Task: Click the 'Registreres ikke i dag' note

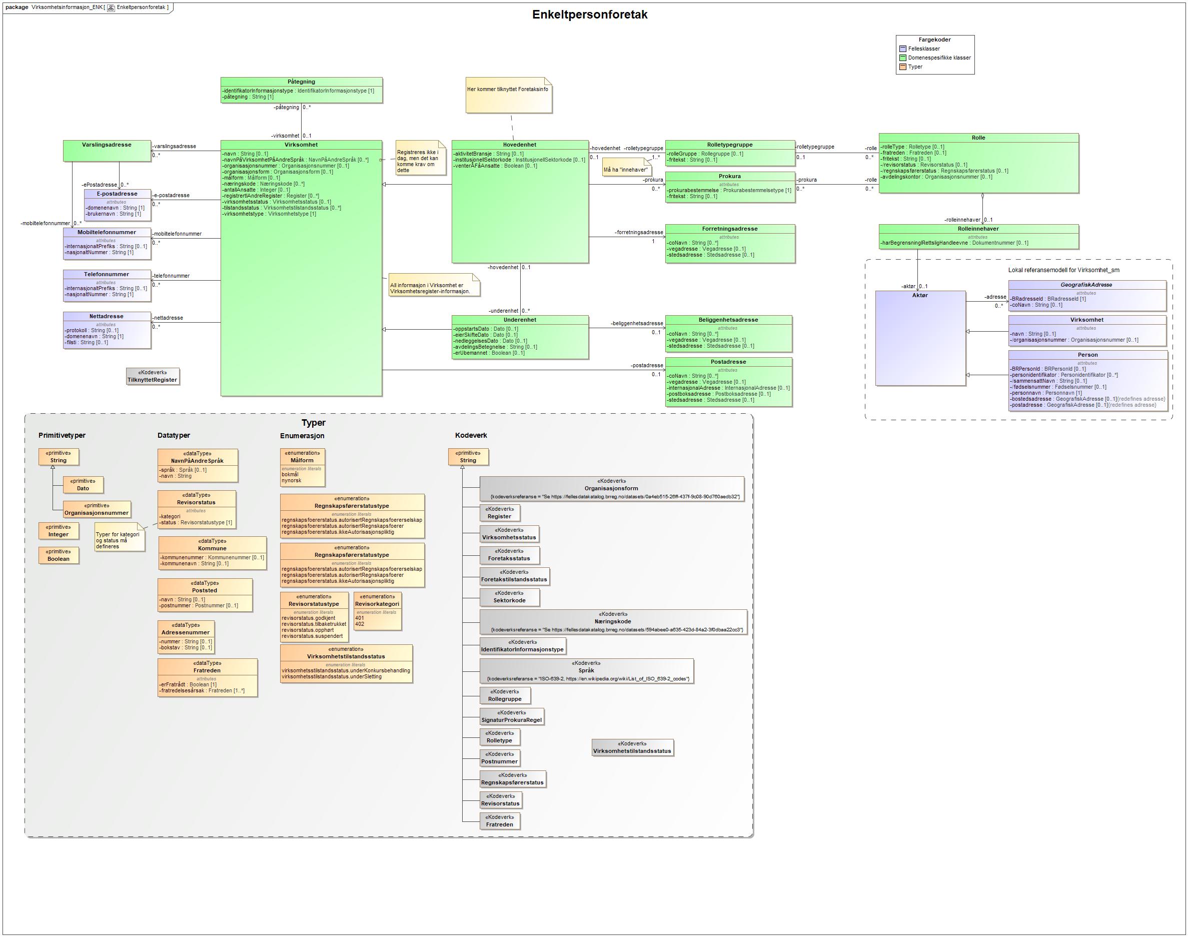Action: pyautogui.click(x=421, y=158)
